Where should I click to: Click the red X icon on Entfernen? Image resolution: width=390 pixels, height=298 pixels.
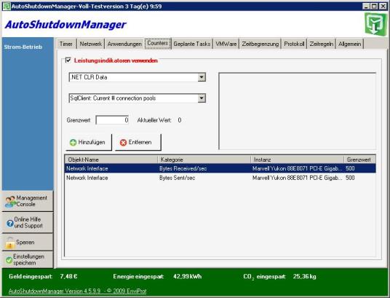coord(124,143)
